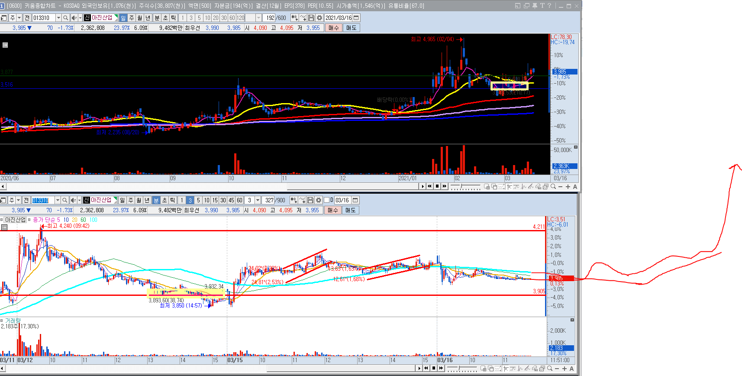Click 매도 sell button in lower chart
Screen dimensions: 742x376
(350, 210)
